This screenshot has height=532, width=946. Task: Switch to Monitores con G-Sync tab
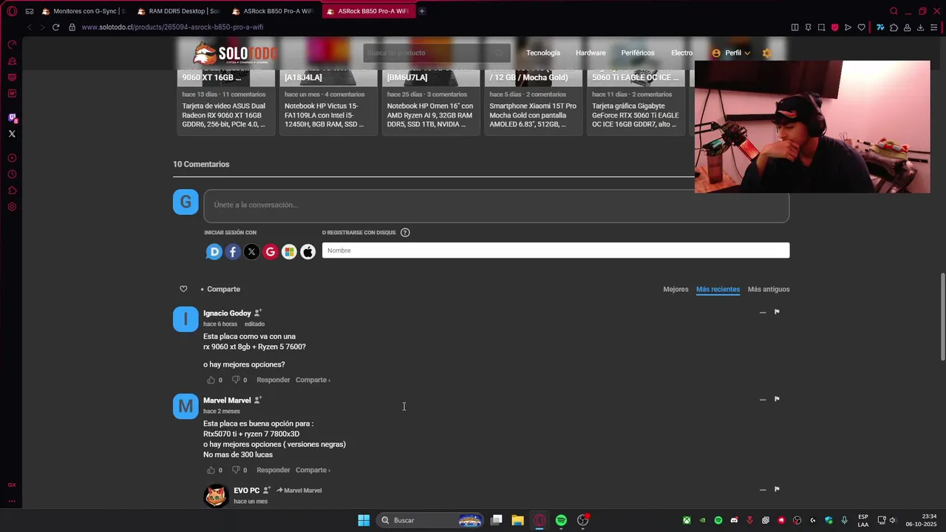84,11
